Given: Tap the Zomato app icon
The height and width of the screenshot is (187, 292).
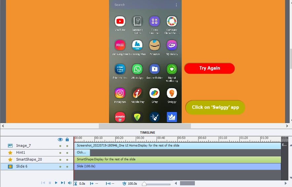Looking at the screenshot, I should tap(120, 117).
